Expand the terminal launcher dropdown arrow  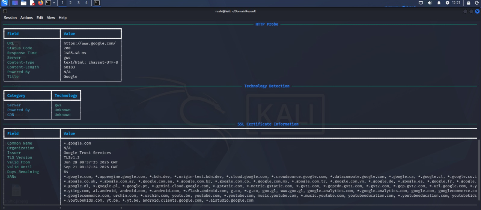click(x=54, y=3)
